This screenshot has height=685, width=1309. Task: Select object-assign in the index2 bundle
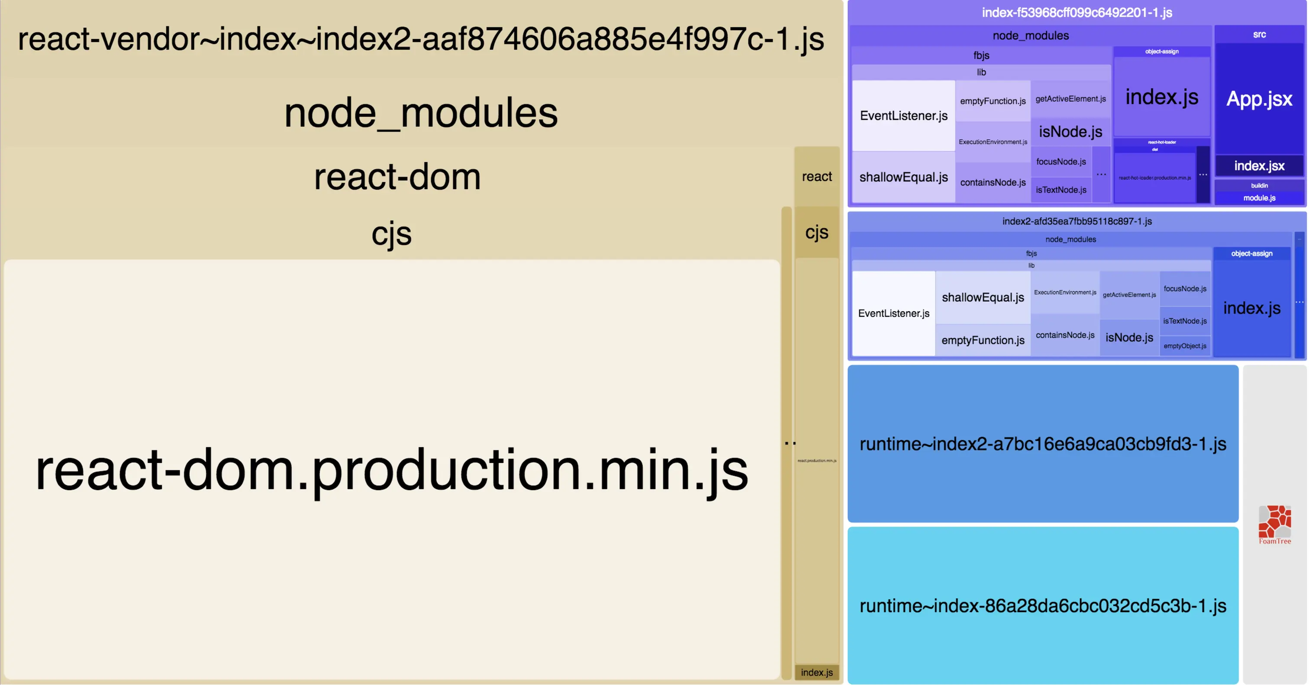point(1251,253)
